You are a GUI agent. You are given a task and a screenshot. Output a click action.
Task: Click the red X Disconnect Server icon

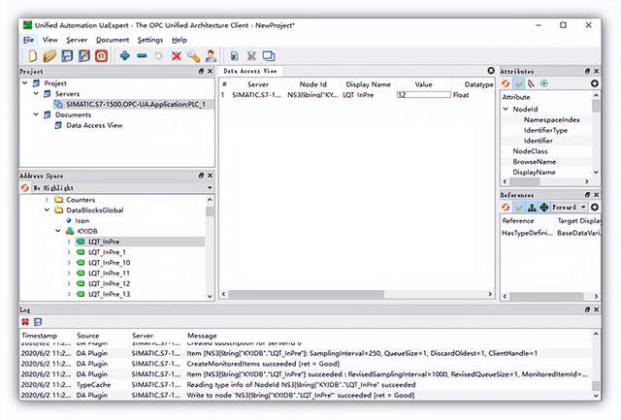pos(176,56)
